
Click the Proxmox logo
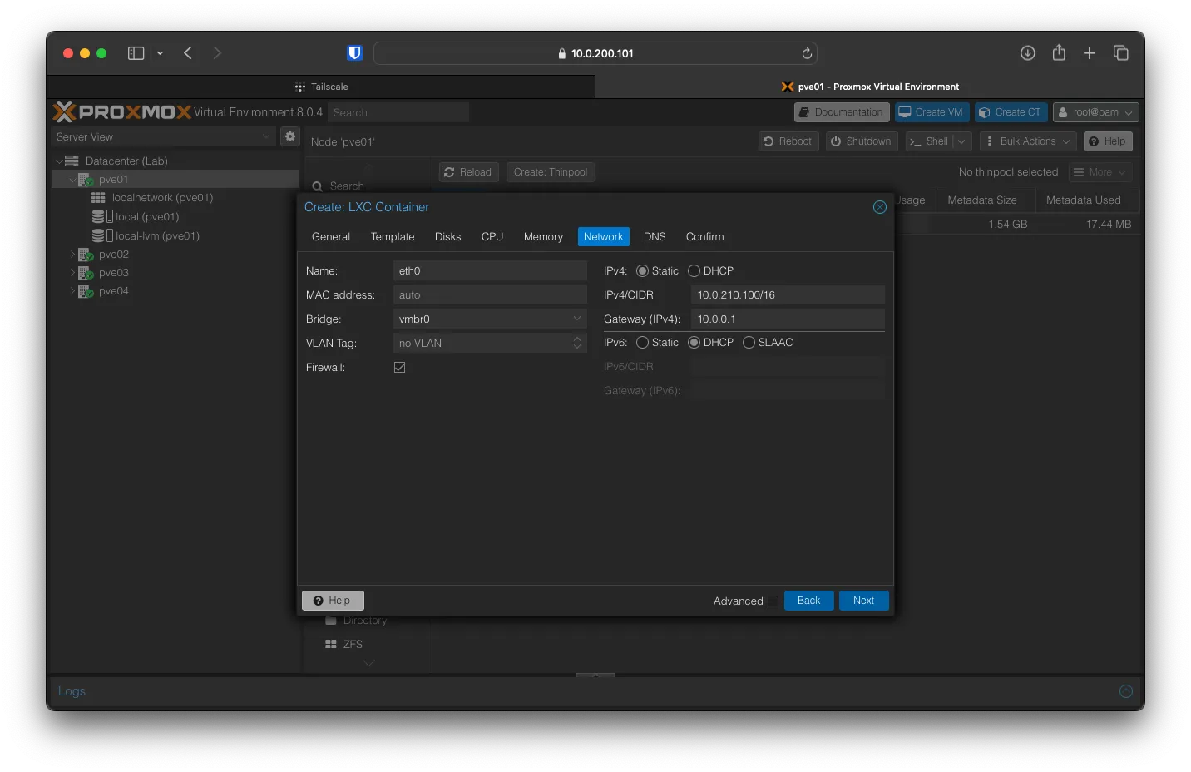pos(122,111)
